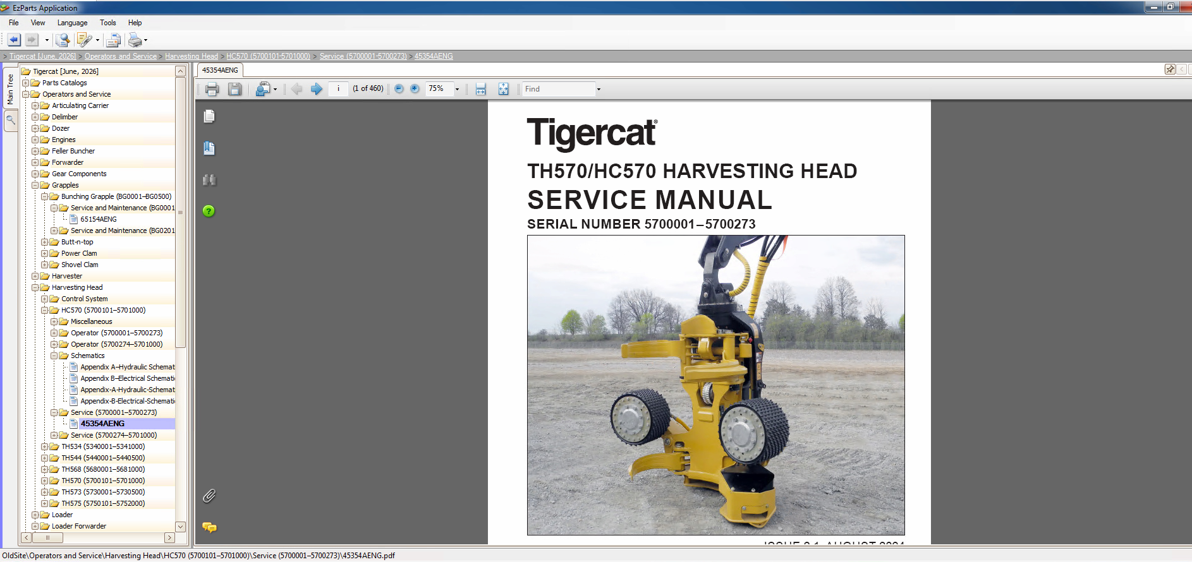The width and height of the screenshot is (1192, 562).
Task: Open the Find field dropdown arrow
Action: pos(599,89)
